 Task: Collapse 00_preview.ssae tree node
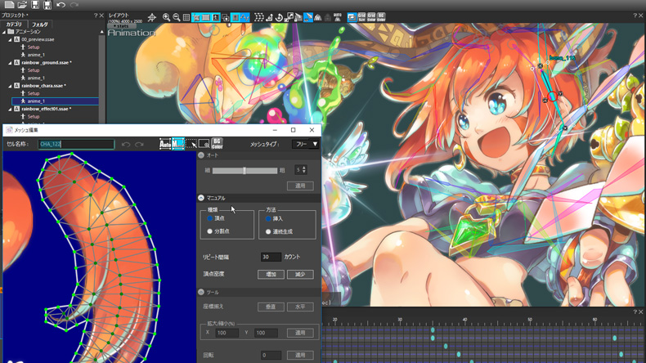10,39
